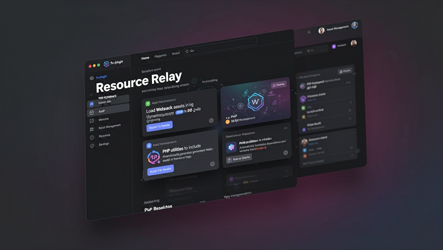
Task: Open the three-dot menu on dependencies card
Action: 285,128
